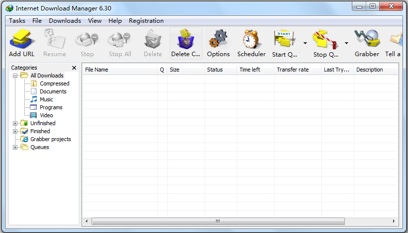408x233 pixels.
Task: Open the Help menu
Action: pos(115,21)
